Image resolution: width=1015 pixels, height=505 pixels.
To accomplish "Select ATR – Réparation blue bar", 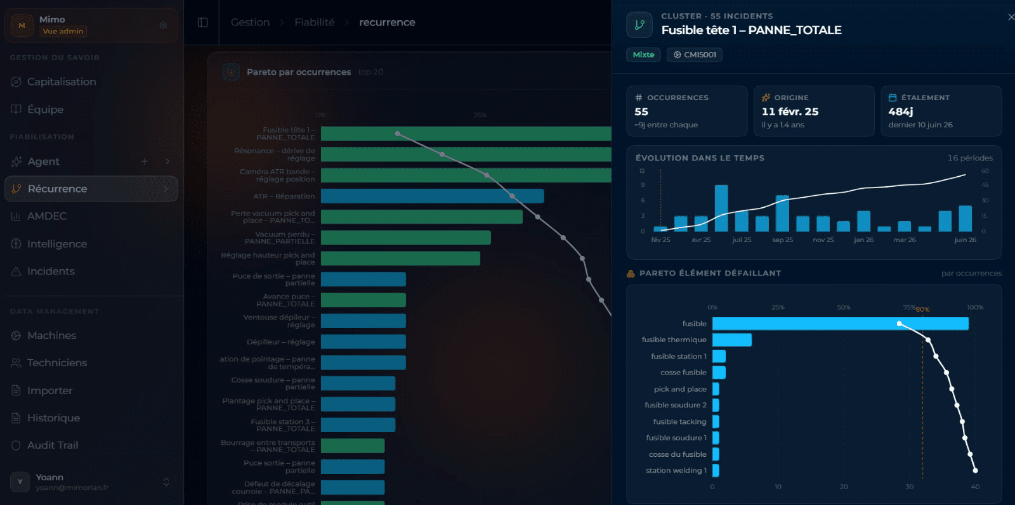I will coord(432,196).
